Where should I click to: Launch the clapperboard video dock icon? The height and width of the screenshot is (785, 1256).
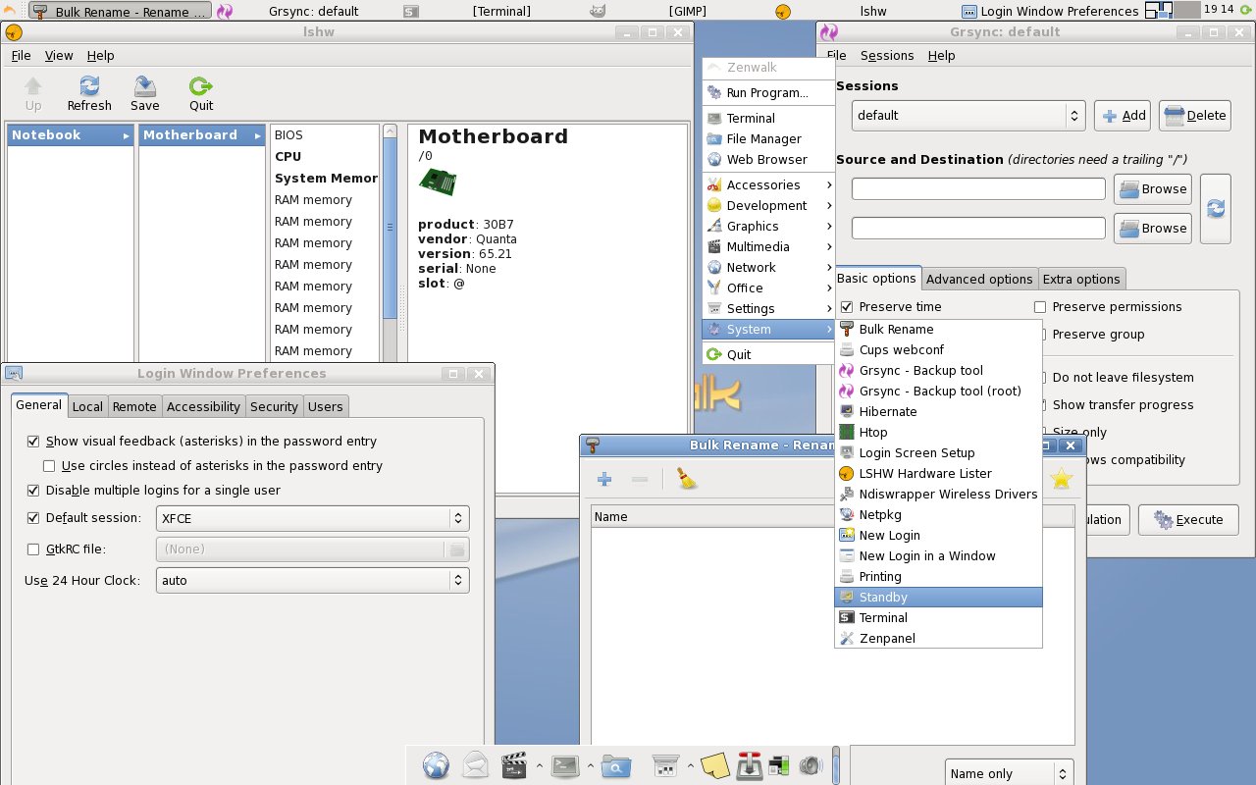click(x=514, y=765)
